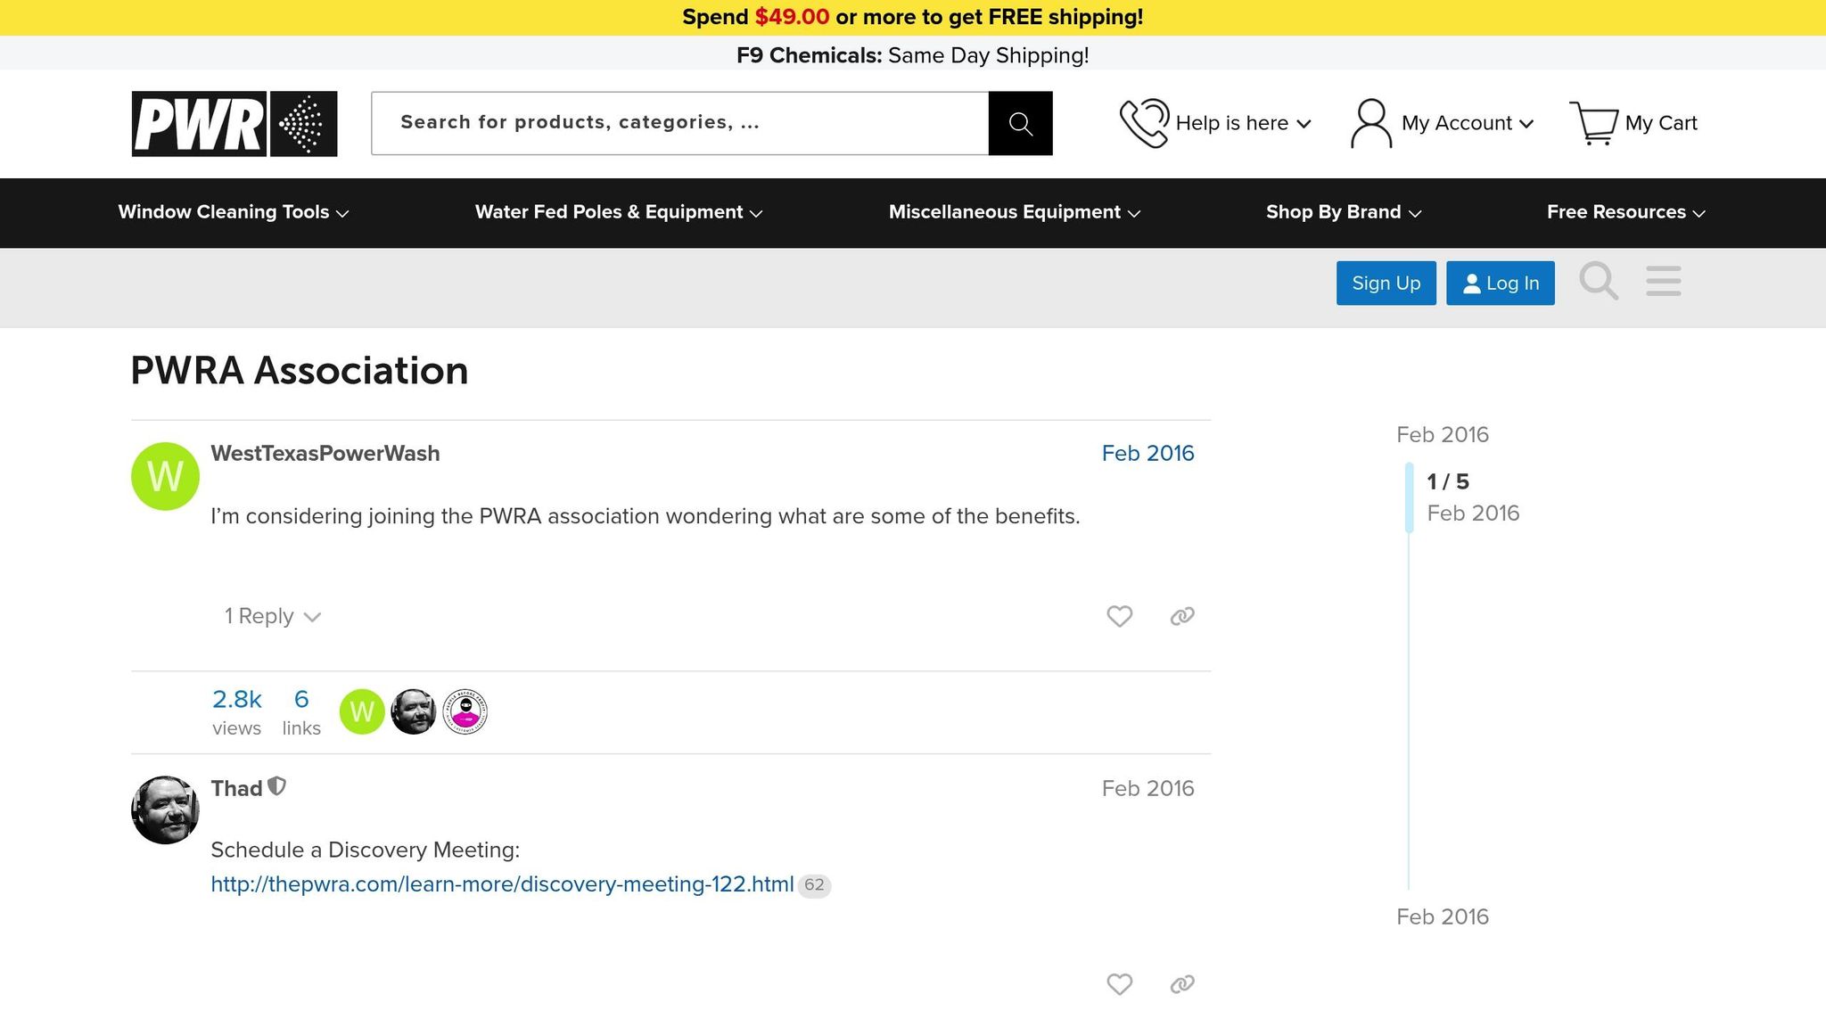The width and height of the screenshot is (1826, 1027).
Task: Open My Cart link
Action: tap(1660, 123)
